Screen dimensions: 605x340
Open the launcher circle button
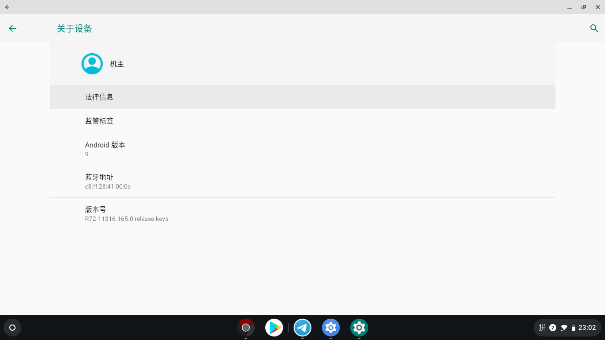[x=12, y=328]
